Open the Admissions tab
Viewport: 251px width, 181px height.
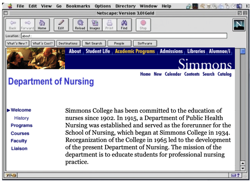[x=171, y=51]
